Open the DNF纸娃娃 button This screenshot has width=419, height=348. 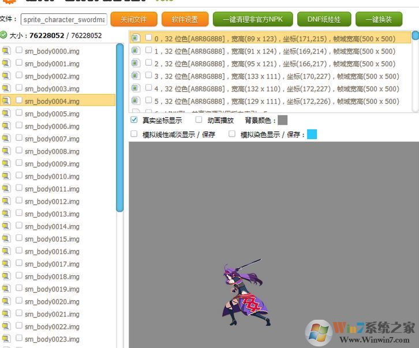click(324, 20)
